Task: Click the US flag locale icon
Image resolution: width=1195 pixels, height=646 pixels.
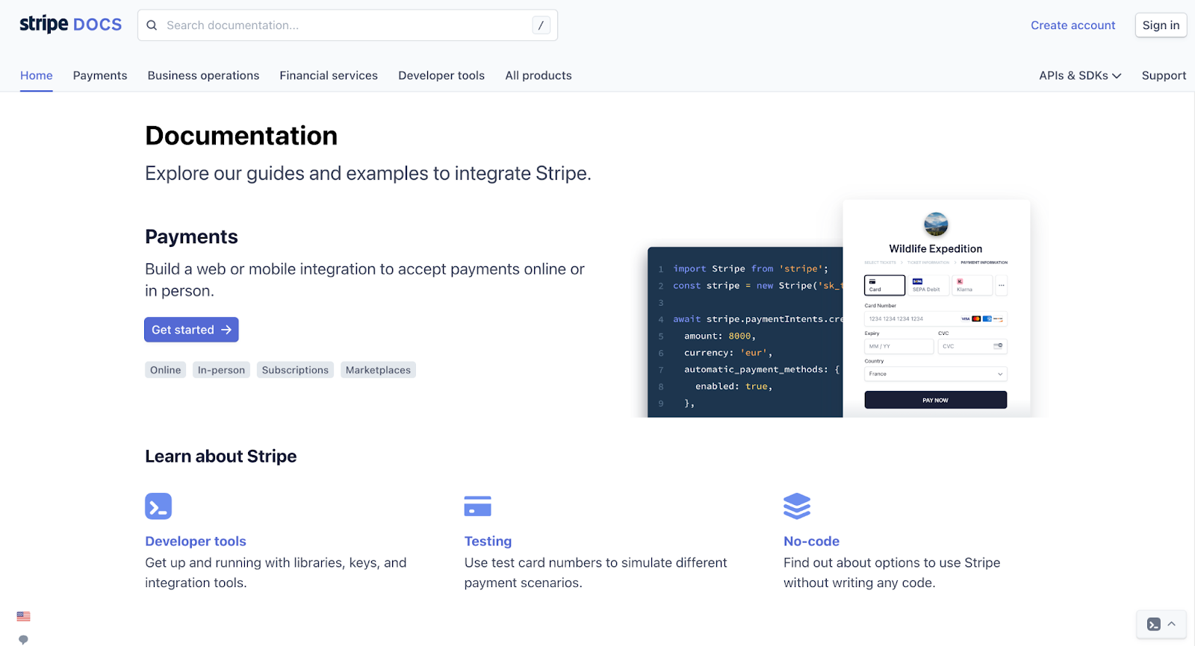Action: (x=24, y=617)
